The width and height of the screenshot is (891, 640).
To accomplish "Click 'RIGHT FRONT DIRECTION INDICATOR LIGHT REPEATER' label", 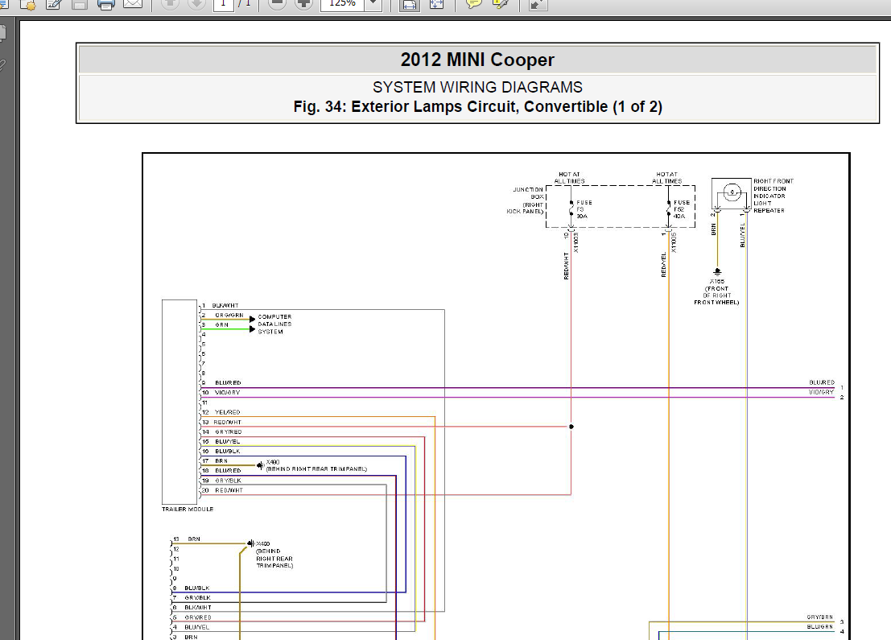I will (773, 196).
